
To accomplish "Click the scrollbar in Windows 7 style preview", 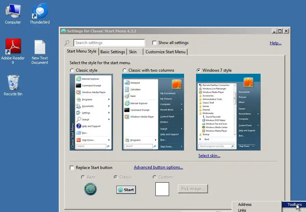I will click(235, 110).
